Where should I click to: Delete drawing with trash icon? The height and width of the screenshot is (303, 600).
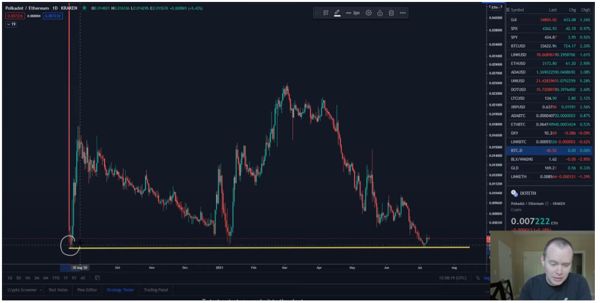[392, 13]
